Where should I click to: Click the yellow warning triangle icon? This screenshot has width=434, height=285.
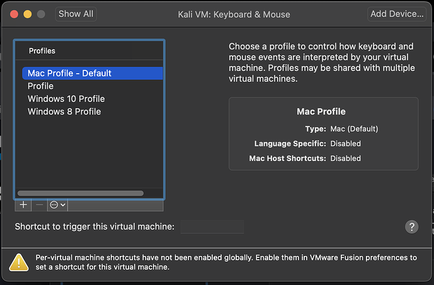click(18, 262)
